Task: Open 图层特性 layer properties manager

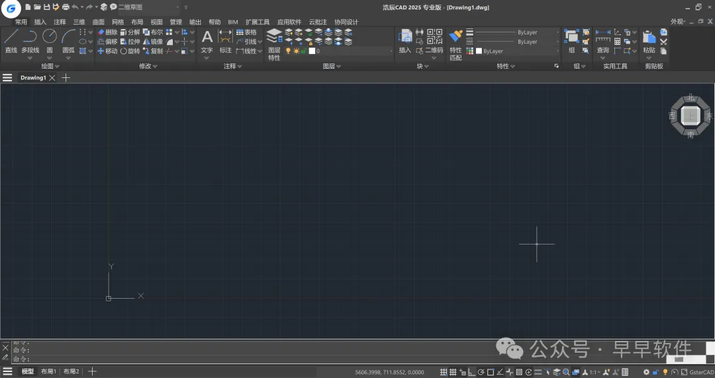Action: (274, 44)
